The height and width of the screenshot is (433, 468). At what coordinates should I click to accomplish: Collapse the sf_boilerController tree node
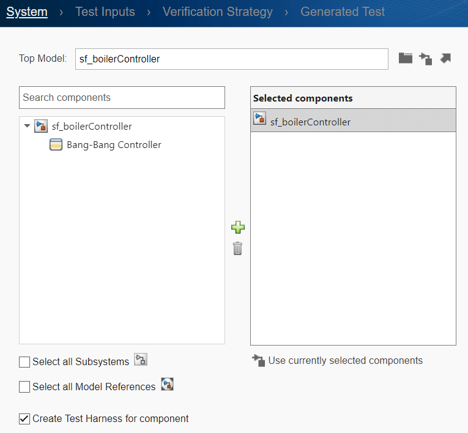point(27,127)
